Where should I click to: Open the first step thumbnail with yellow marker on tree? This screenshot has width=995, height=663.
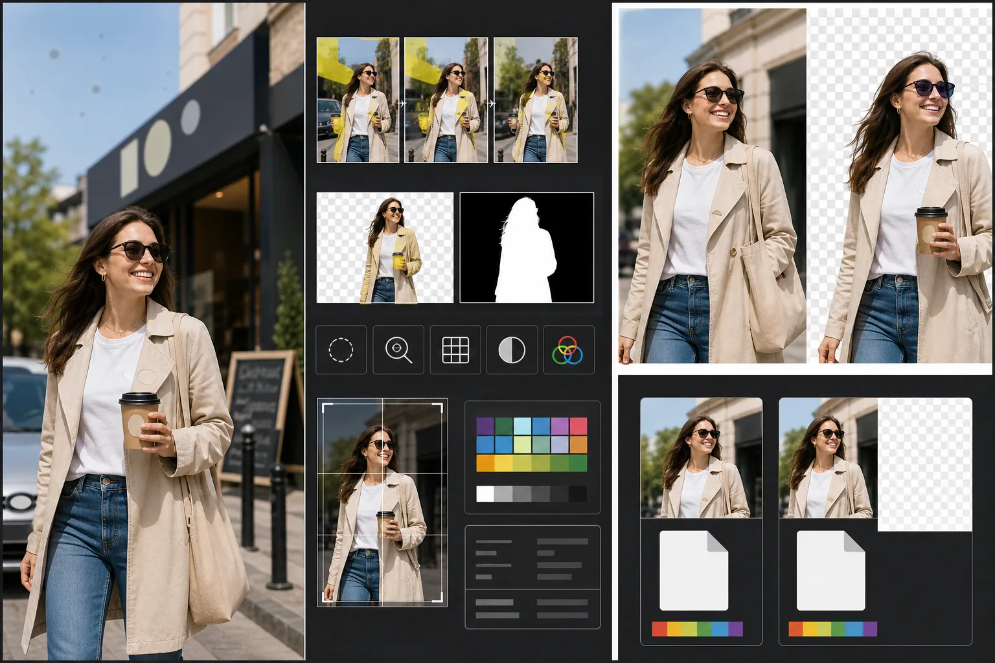click(358, 100)
